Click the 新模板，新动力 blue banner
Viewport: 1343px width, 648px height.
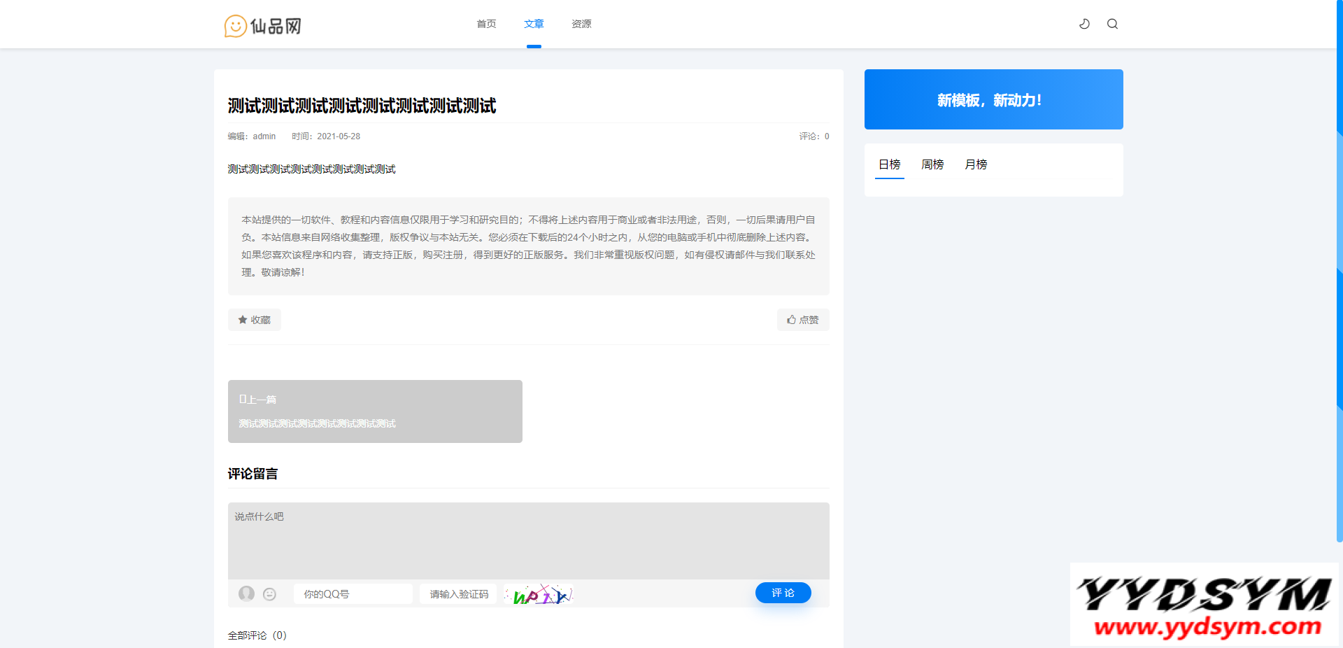pos(993,99)
